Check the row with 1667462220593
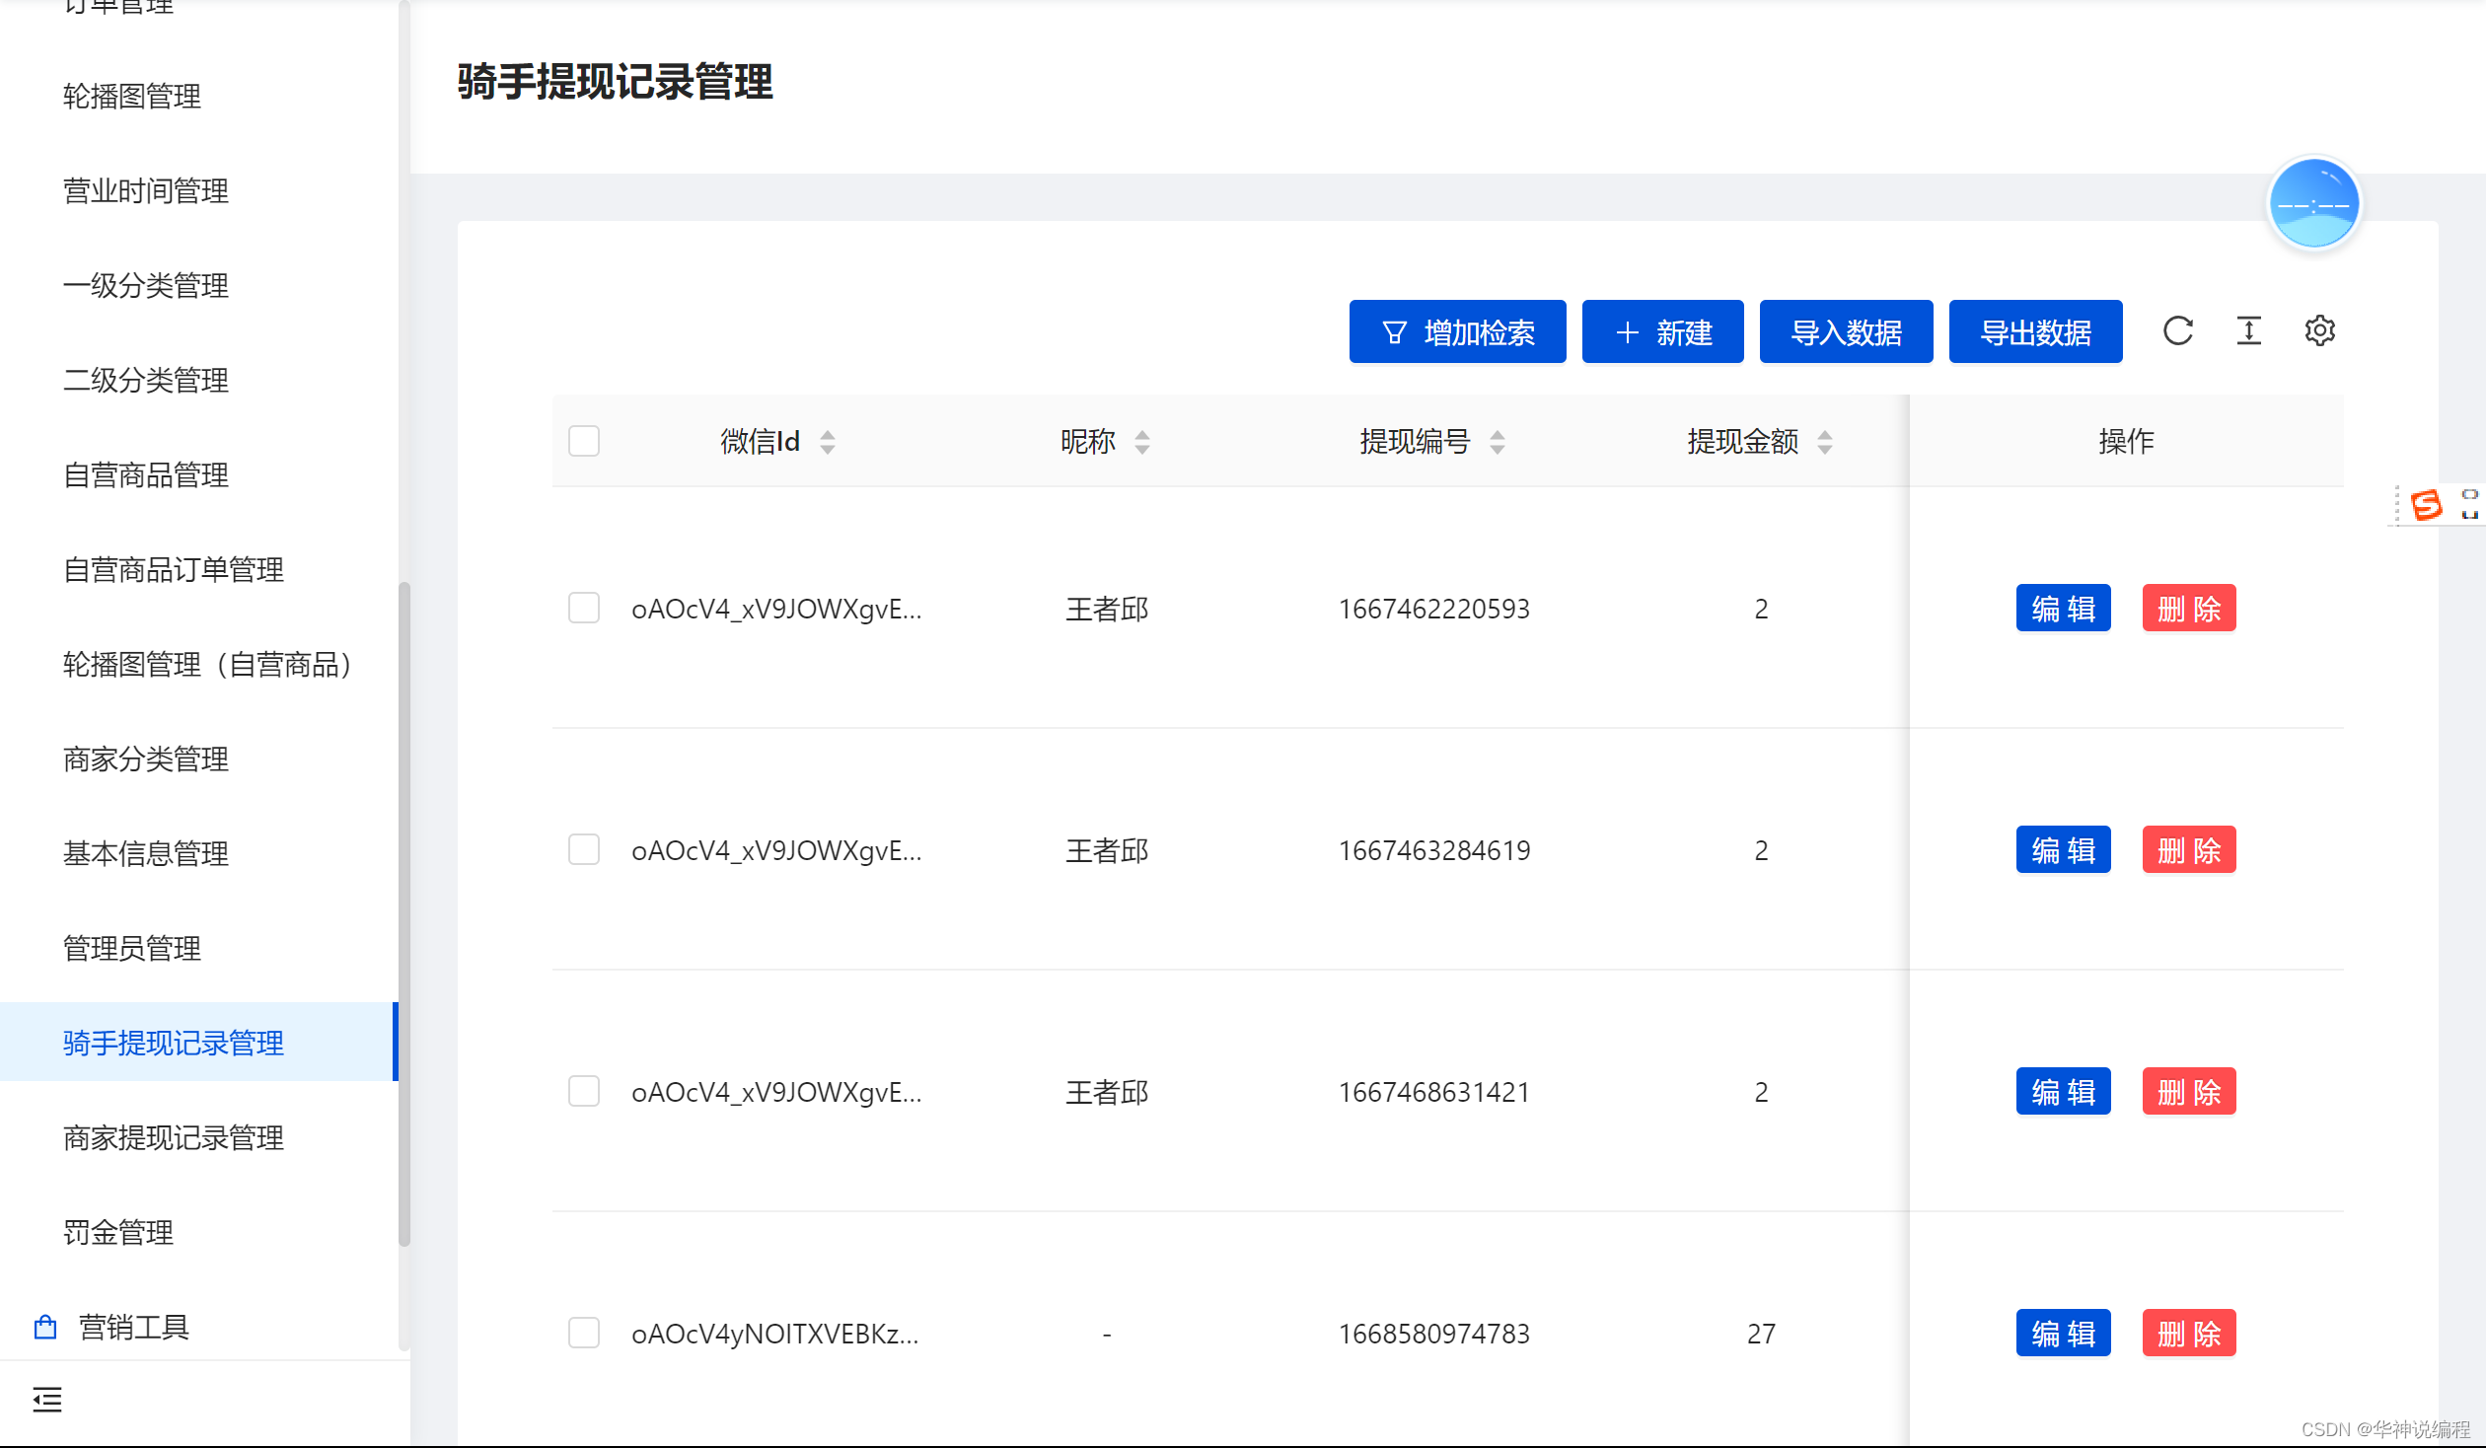 coord(584,609)
